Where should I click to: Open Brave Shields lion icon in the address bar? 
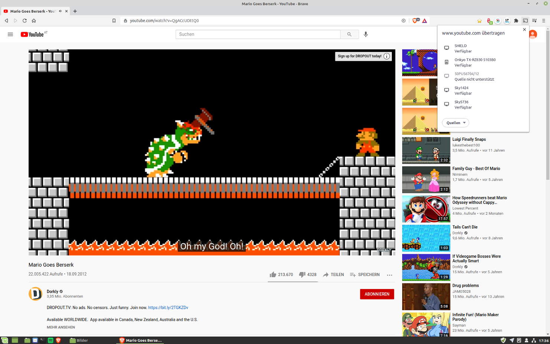point(415,20)
